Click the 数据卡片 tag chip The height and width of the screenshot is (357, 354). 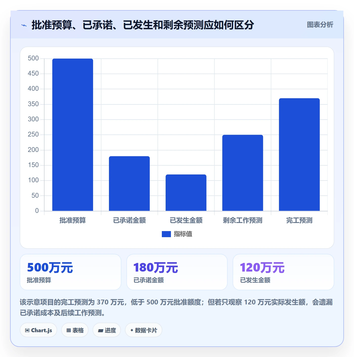click(144, 330)
